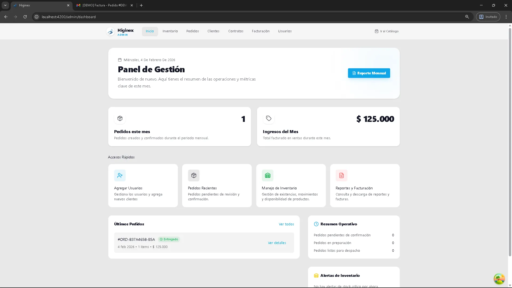Open Manejo de Inventario warehouse icon
Screen dimensions: 512x288
(x=268, y=175)
